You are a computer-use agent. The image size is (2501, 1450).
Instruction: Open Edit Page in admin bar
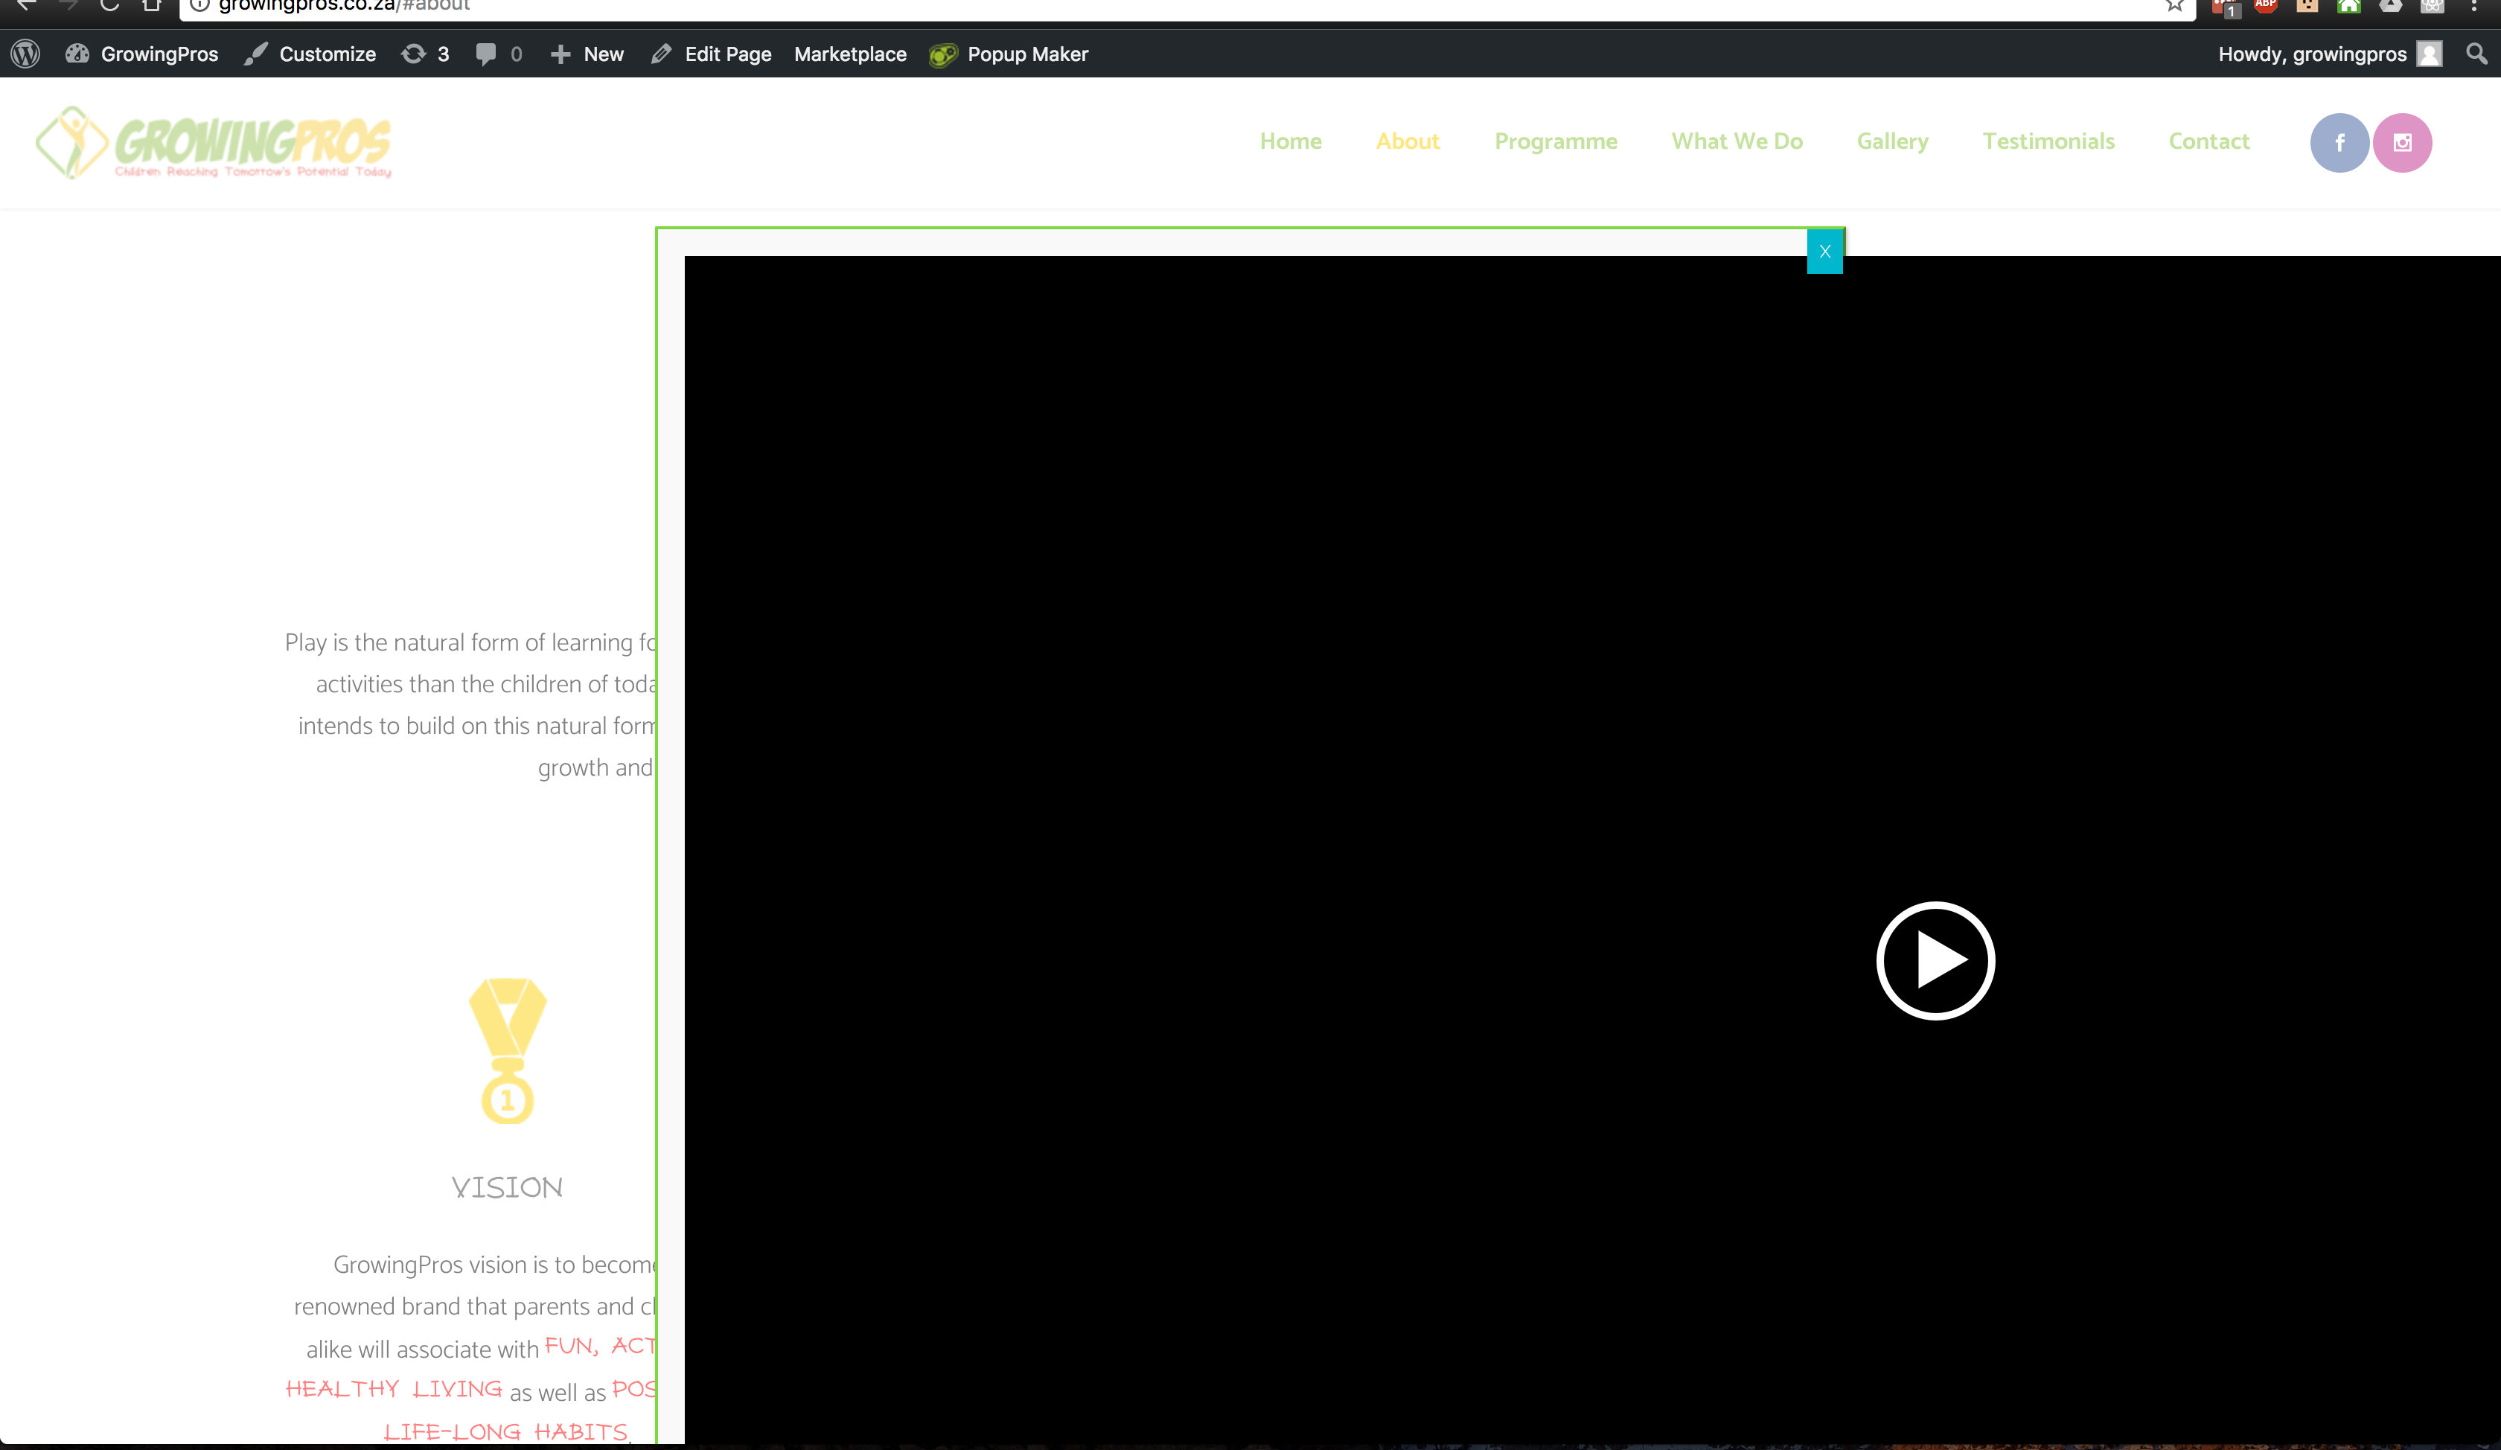711,54
